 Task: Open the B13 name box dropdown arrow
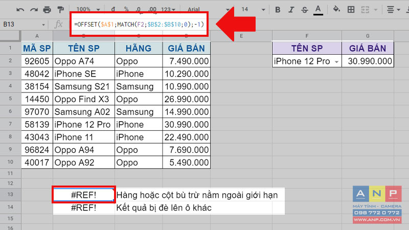[43, 25]
